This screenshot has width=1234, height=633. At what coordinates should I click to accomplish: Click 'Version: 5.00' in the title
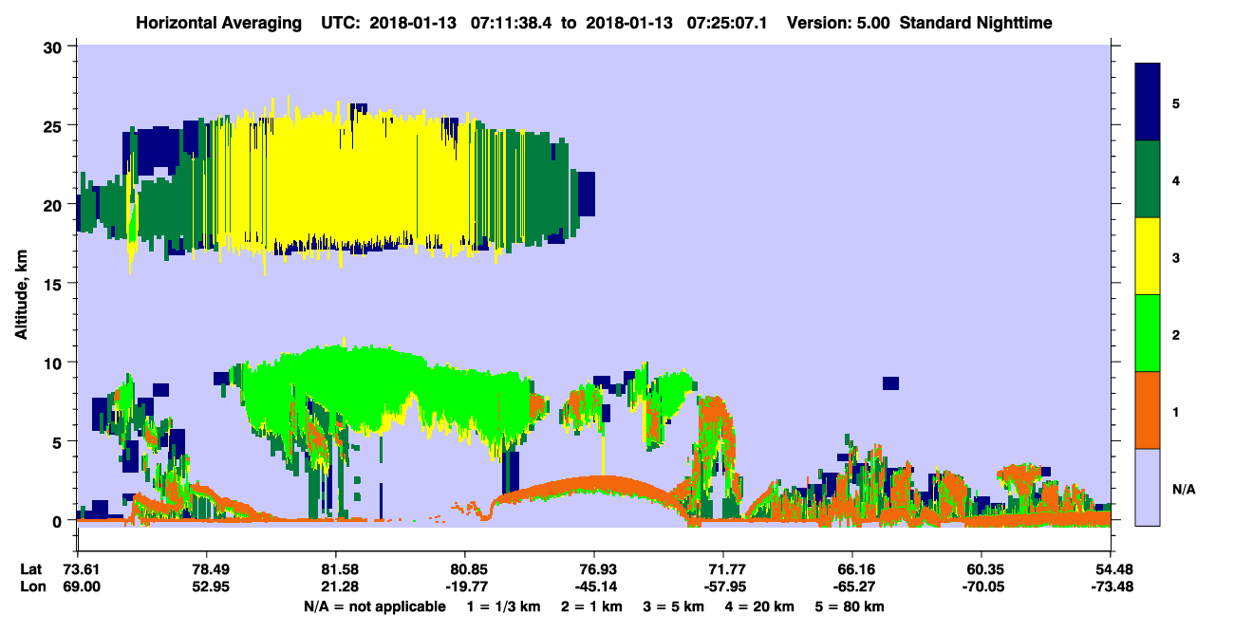[x=839, y=22]
